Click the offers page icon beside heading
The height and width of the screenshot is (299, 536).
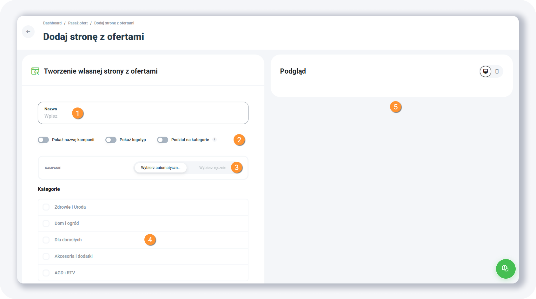[x=35, y=71]
